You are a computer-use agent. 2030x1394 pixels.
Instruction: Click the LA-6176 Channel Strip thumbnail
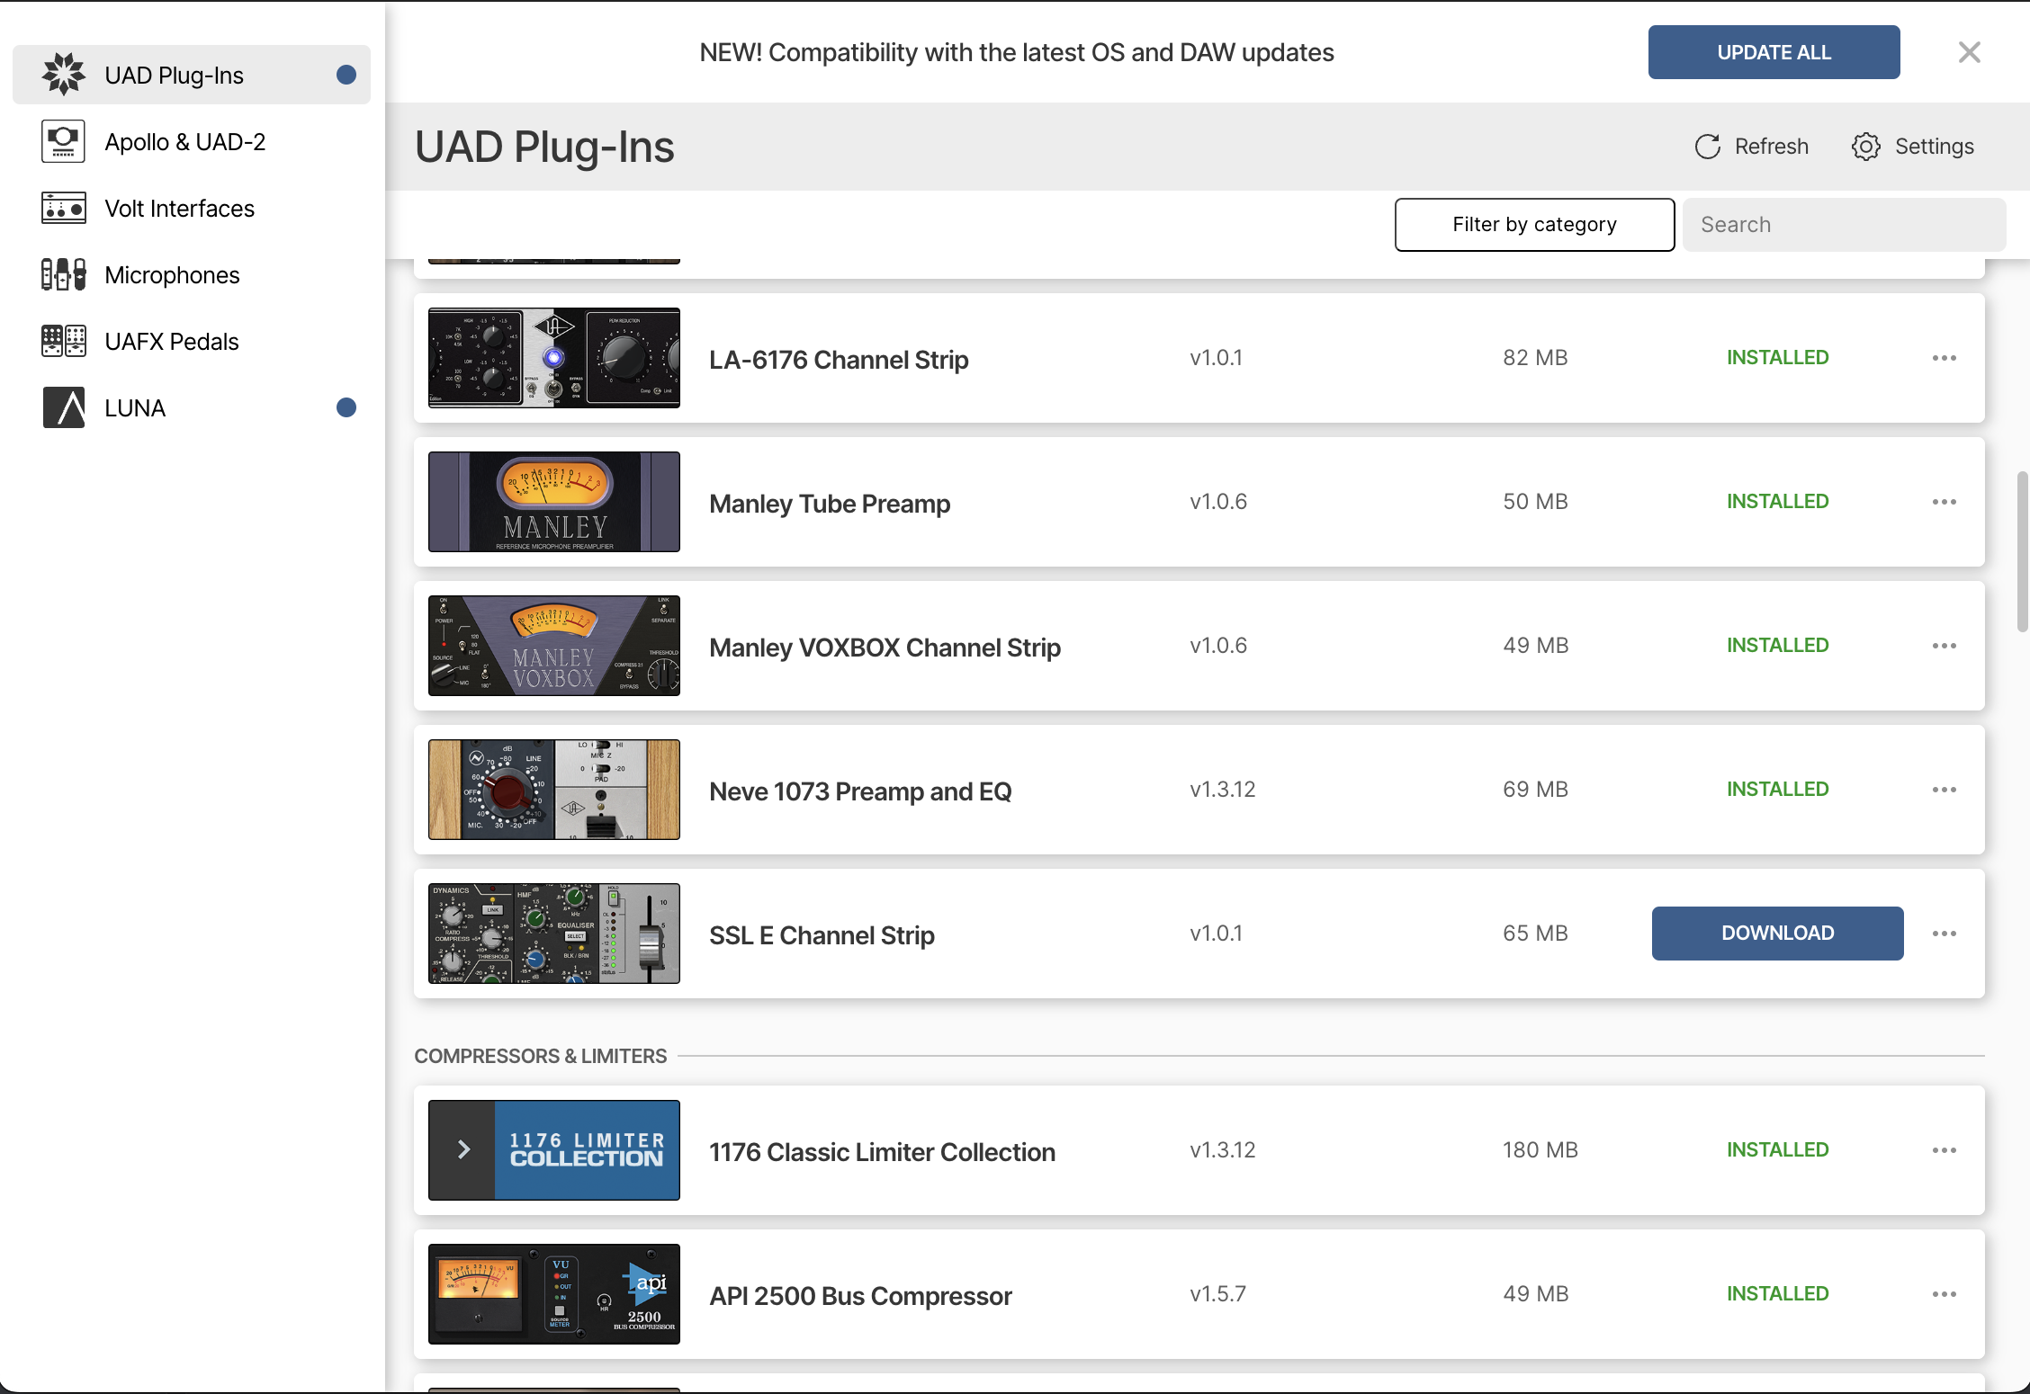point(554,358)
